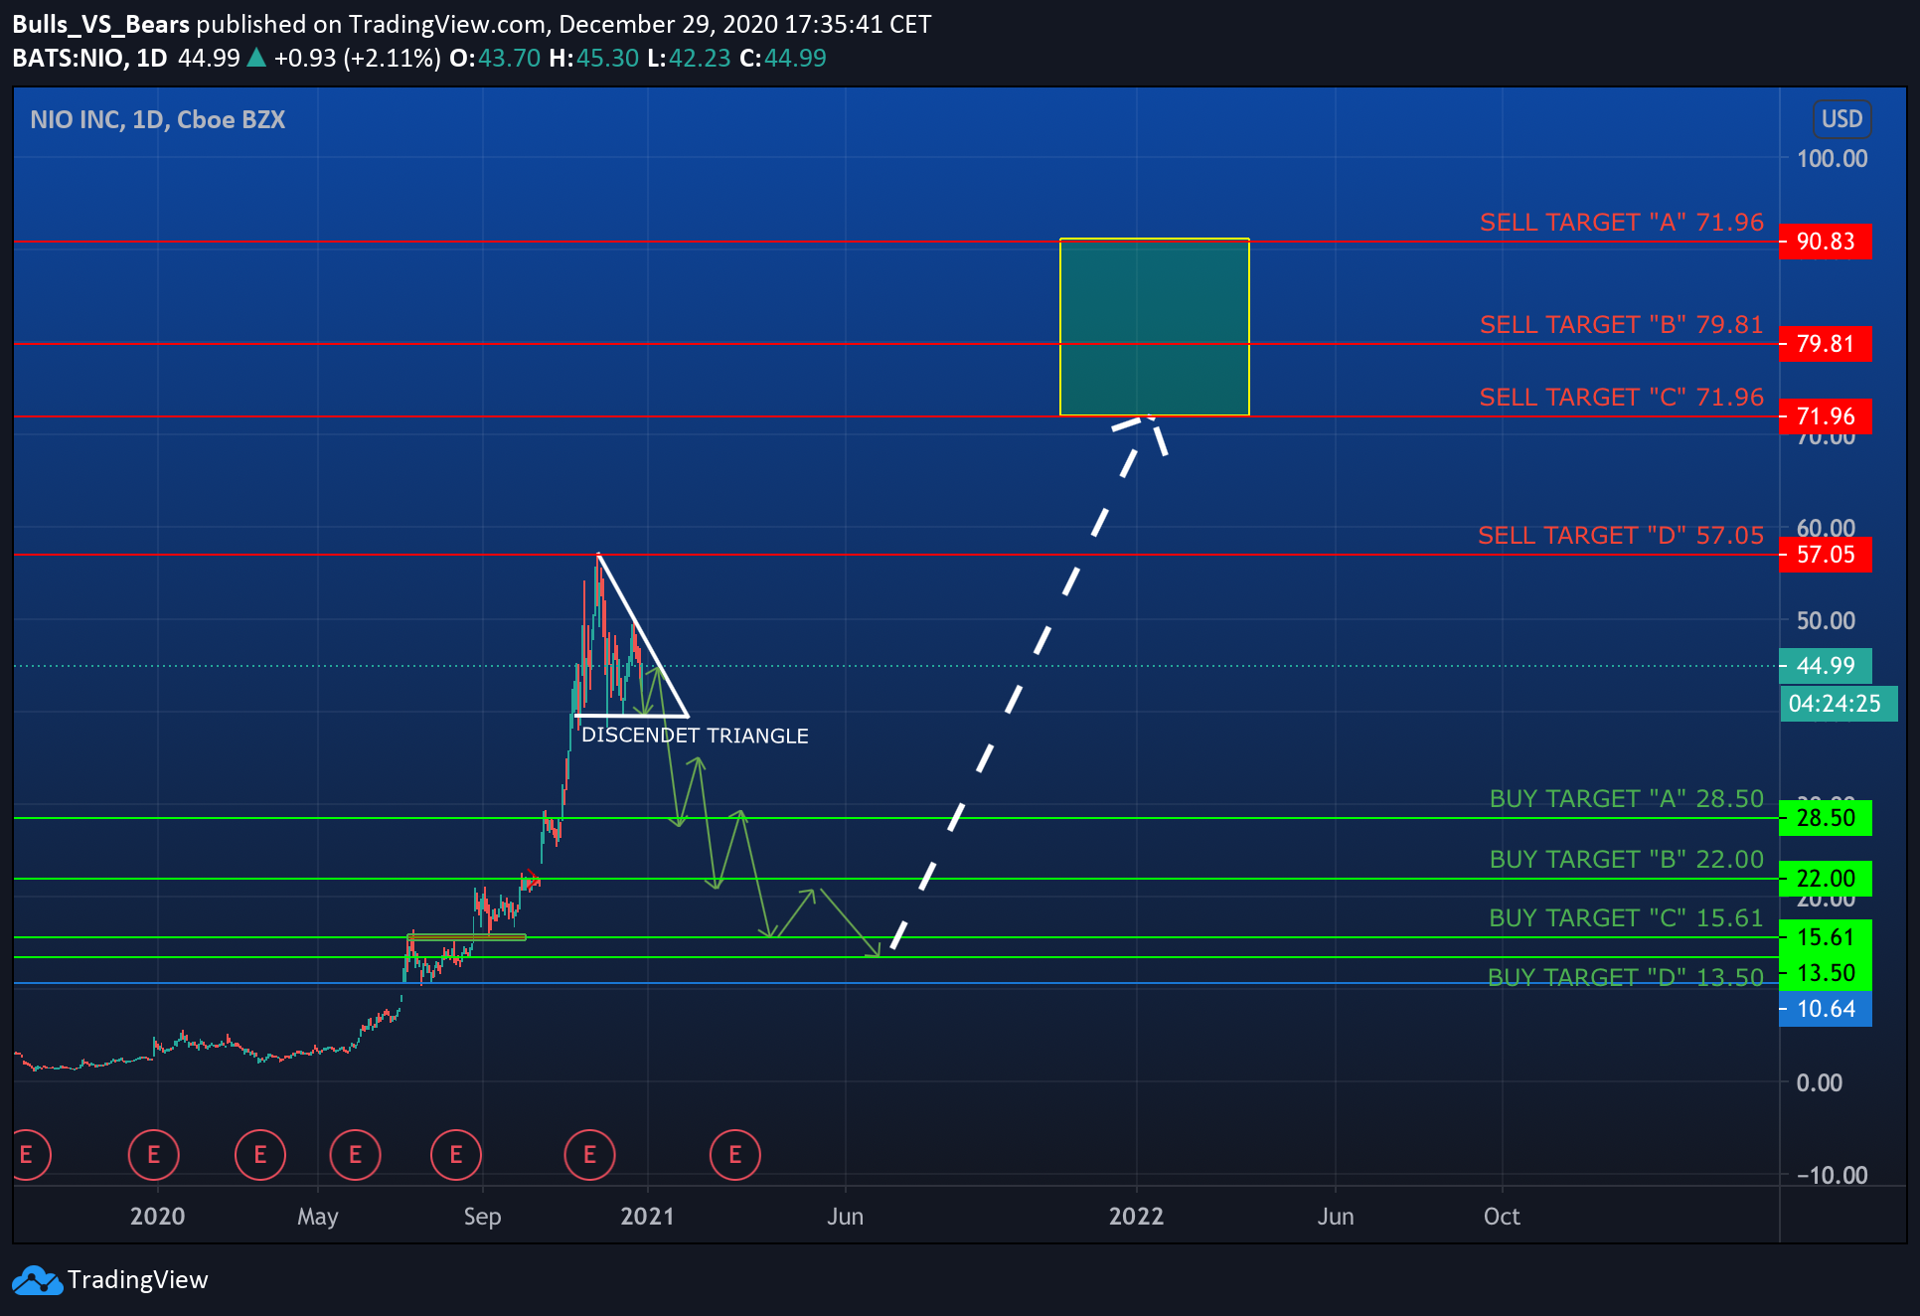Click the 90.83 red price label
This screenshot has width=1920, height=1316.
[1826, 242]
